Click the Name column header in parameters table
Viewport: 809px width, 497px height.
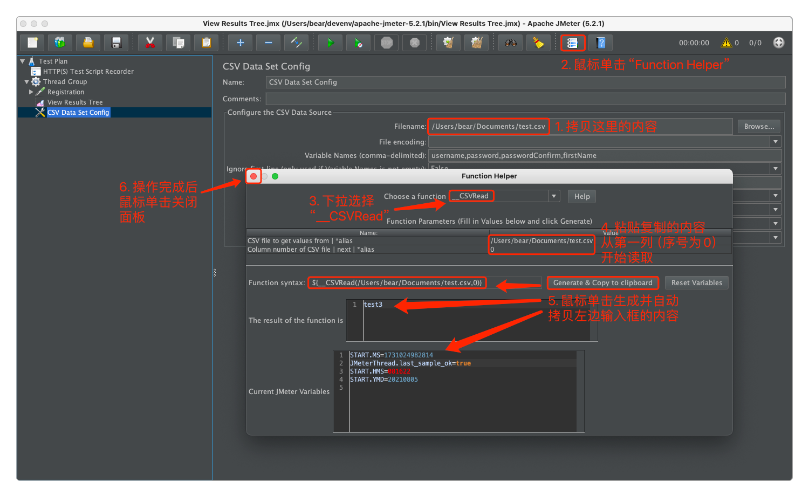[368, 233]
